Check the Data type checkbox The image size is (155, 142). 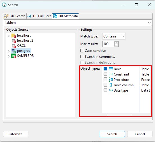point(105,90)
